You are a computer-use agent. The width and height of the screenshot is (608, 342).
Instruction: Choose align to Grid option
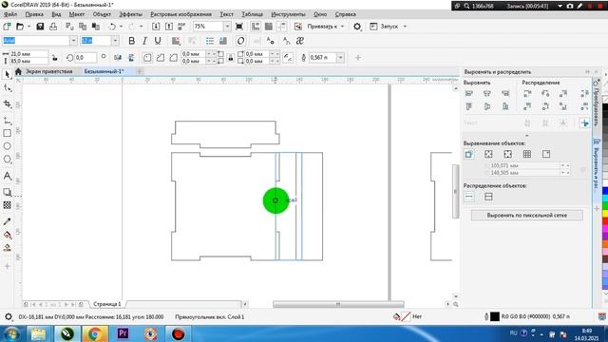click(527, 154)
